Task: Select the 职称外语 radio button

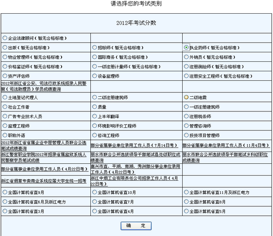Action: click(5, 135)
